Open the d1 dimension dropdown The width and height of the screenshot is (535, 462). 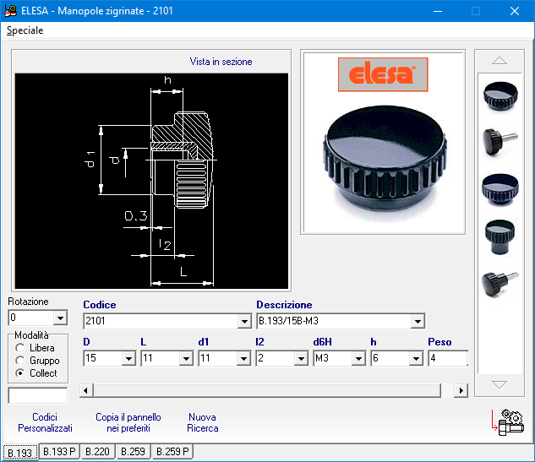pos(243,358)
